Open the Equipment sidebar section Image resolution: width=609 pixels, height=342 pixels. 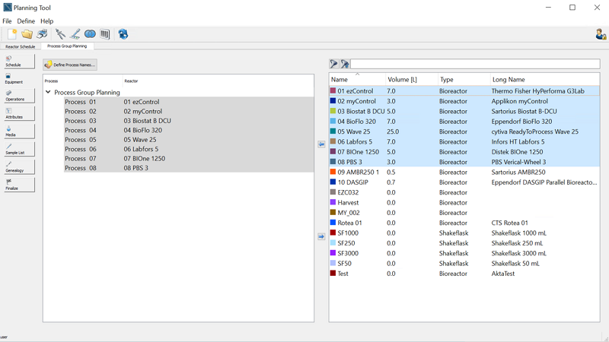point(19,79)
